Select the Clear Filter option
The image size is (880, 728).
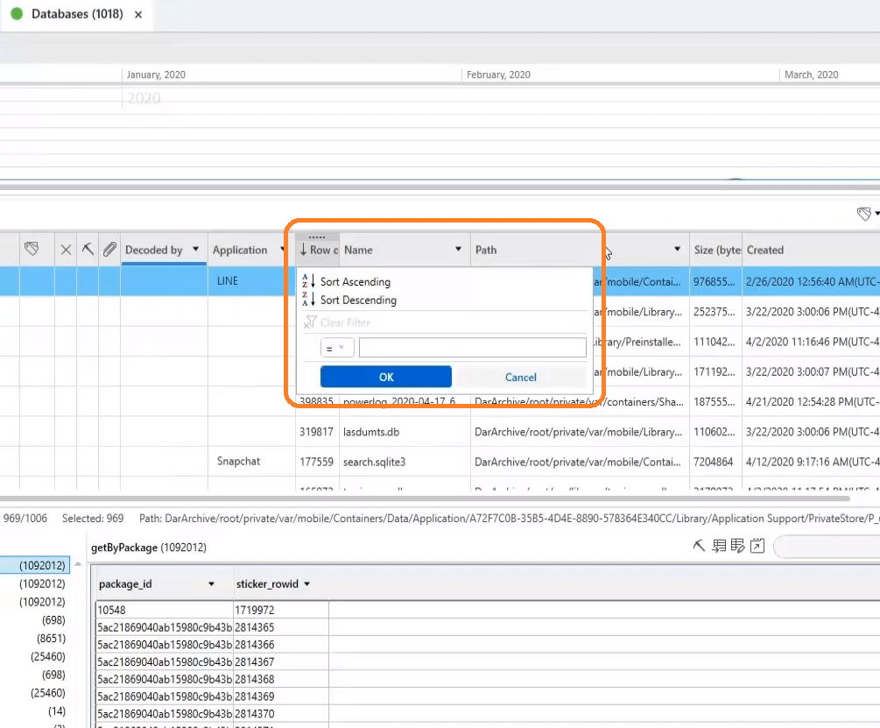click(x=345, y=322)
